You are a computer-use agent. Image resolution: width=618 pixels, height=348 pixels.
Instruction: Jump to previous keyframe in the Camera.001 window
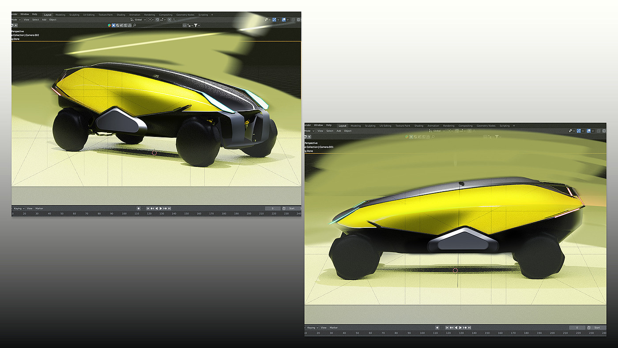pyautogui.click(x=452, y=328)
